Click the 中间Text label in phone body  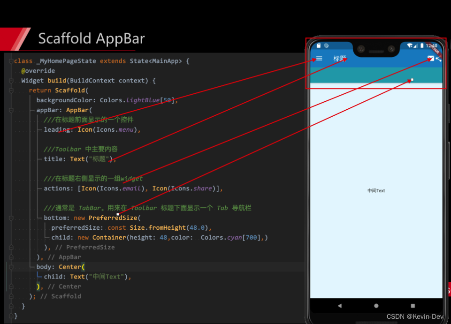[x=376, y=191]
